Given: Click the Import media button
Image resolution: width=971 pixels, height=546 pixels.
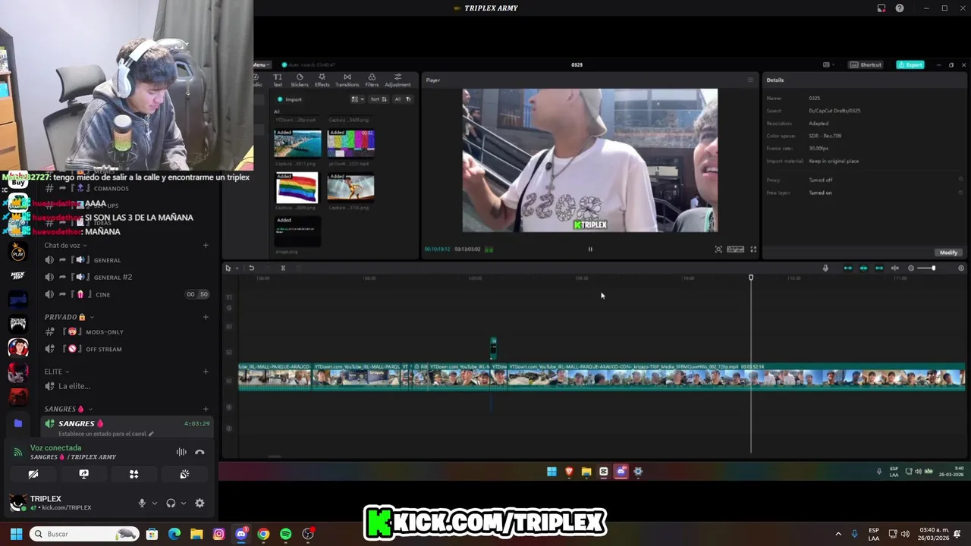Looking at the screenshot, I should point(290,99).
